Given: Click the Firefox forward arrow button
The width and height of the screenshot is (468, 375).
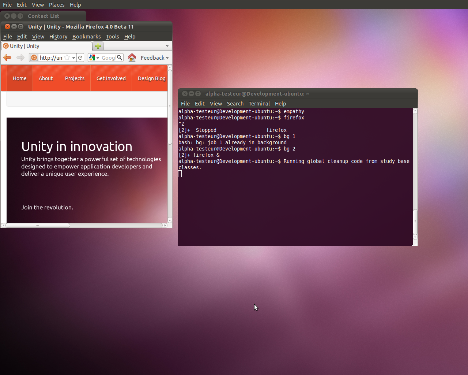Looking at the screenshot, I should pyautogui.click(x=20, y=57).
